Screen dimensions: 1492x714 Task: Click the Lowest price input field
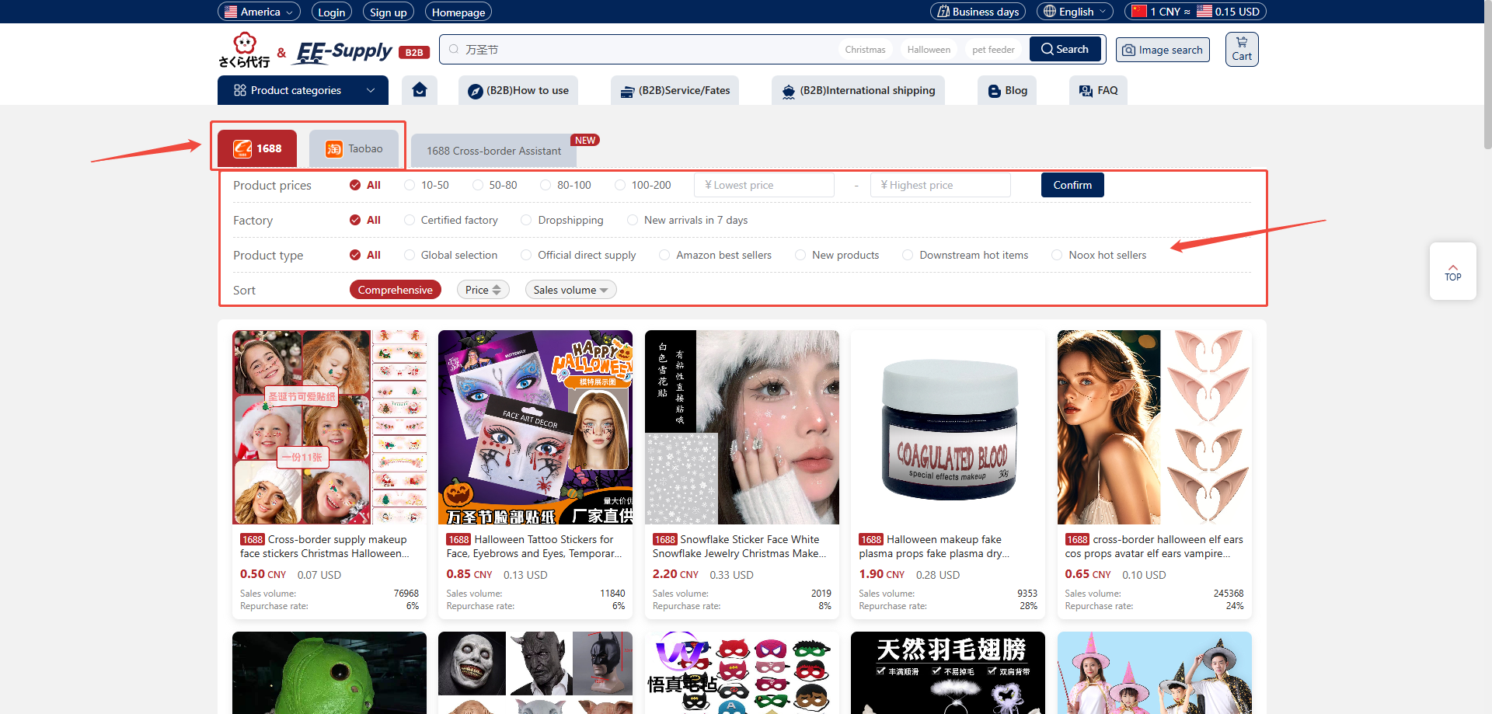point(765,185)
